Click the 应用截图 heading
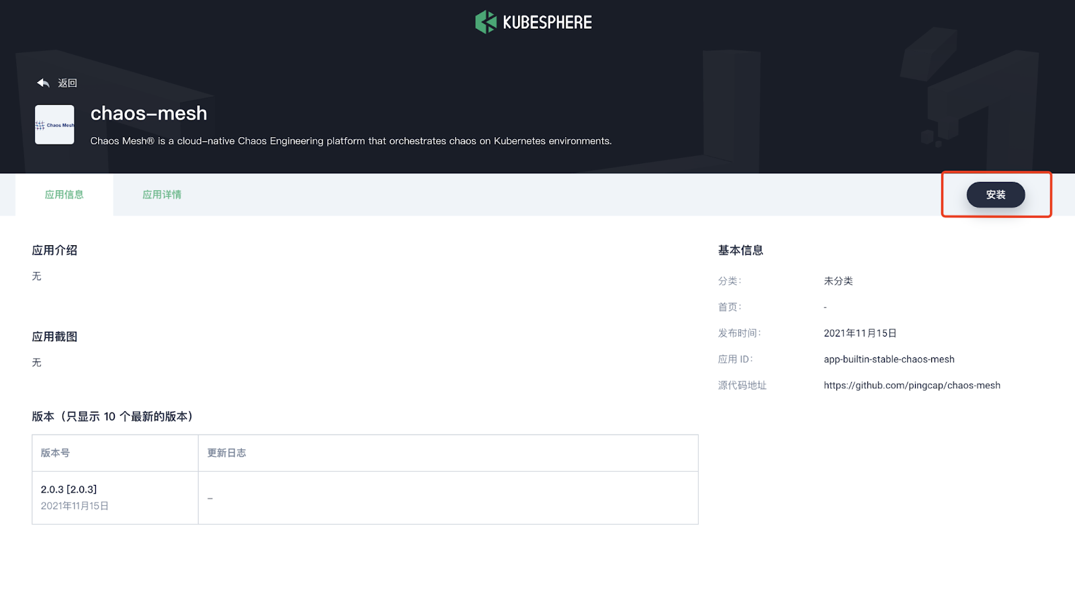Viewport: 1075px width, 606px height. pos(54,337)
